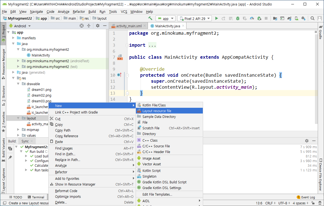
Task: Click Copy Path in context menu
Action: [92, 130]
